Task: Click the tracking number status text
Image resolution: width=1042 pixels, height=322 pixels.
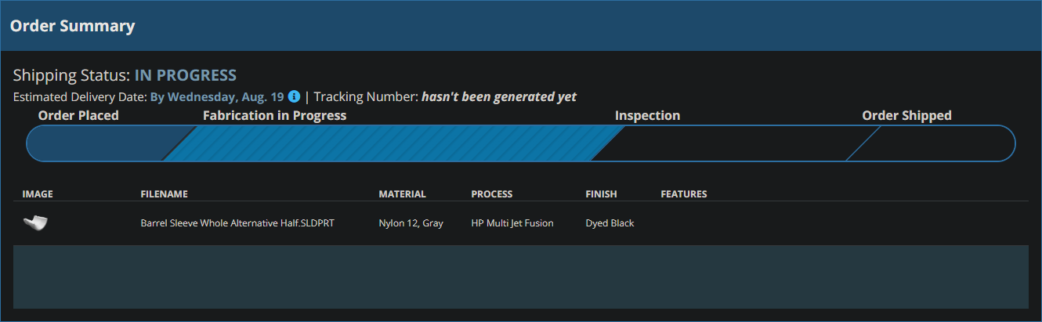Action: (x=499, y=97)
